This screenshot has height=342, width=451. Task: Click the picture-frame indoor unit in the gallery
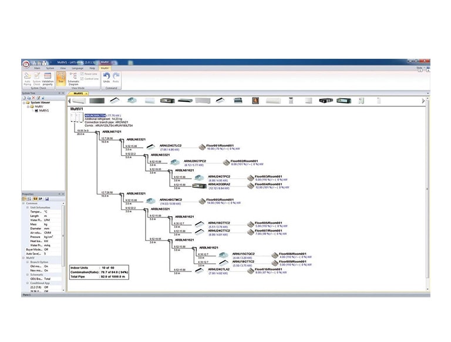click(255, 100)
